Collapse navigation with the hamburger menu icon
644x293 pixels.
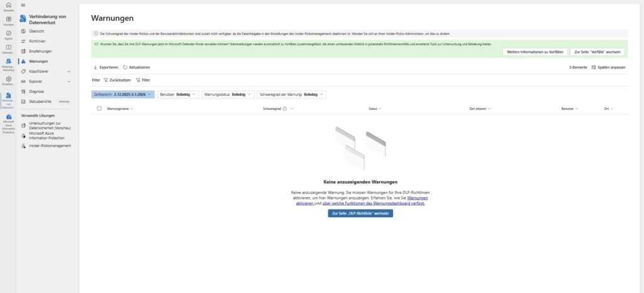click(x=23, y=5)
